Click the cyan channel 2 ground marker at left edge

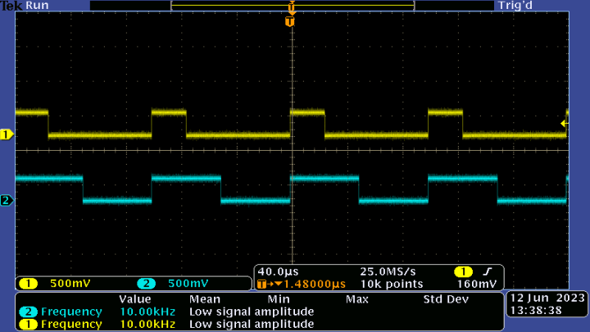[7, 201]
